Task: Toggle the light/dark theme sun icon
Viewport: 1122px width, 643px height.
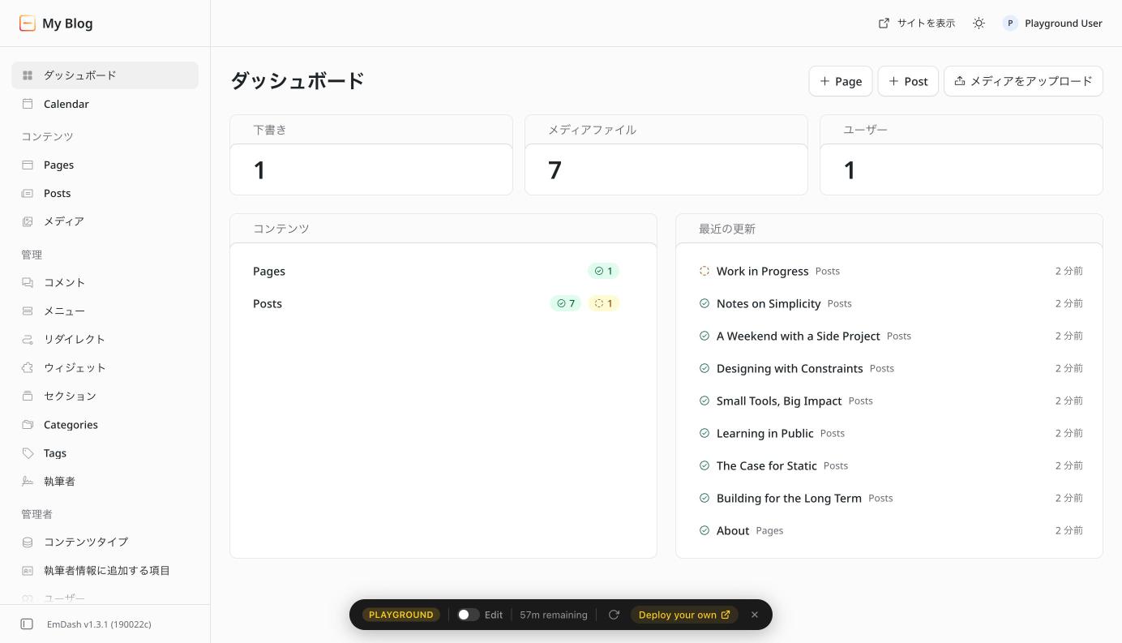Action: coord(979,24)
